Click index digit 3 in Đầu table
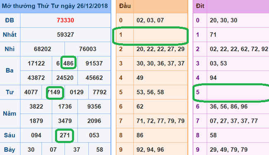 point(121,63)
